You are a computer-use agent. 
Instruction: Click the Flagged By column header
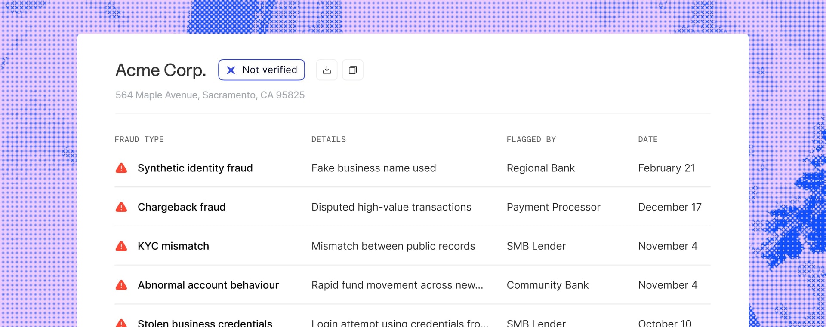531,139
